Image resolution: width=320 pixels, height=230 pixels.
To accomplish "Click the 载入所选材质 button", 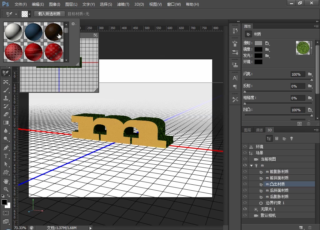I will [49, 14].
